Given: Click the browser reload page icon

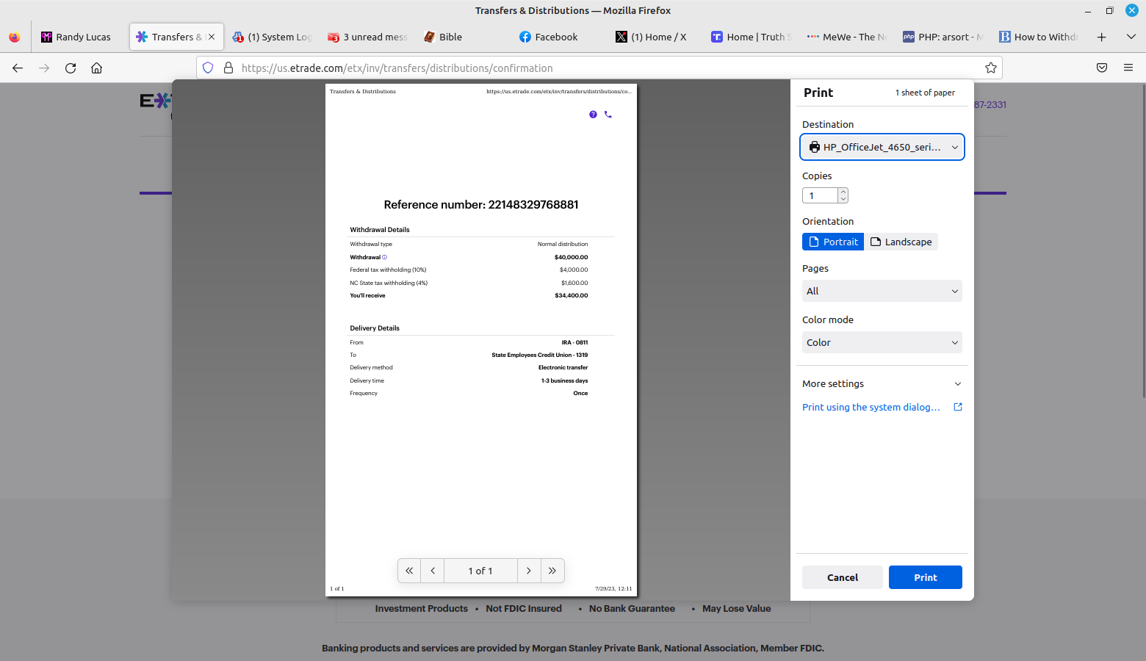Looking at the screenshot, I should pos(71,68).
